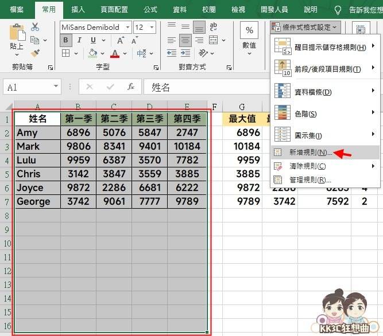383x336 pixels.
Task: Click the Increase Font Size icon
Action: tap(121, 40)
